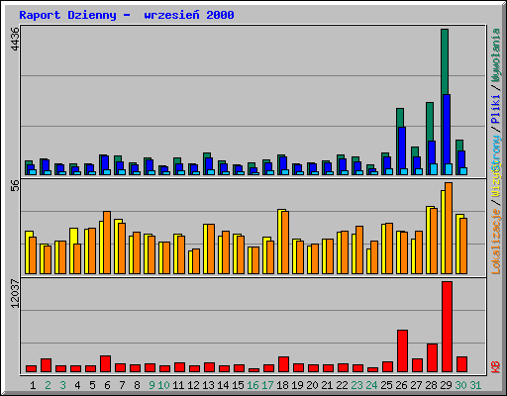Click the red KB bar for day 28
Screen dimensions: 507x396
(432, 358)
